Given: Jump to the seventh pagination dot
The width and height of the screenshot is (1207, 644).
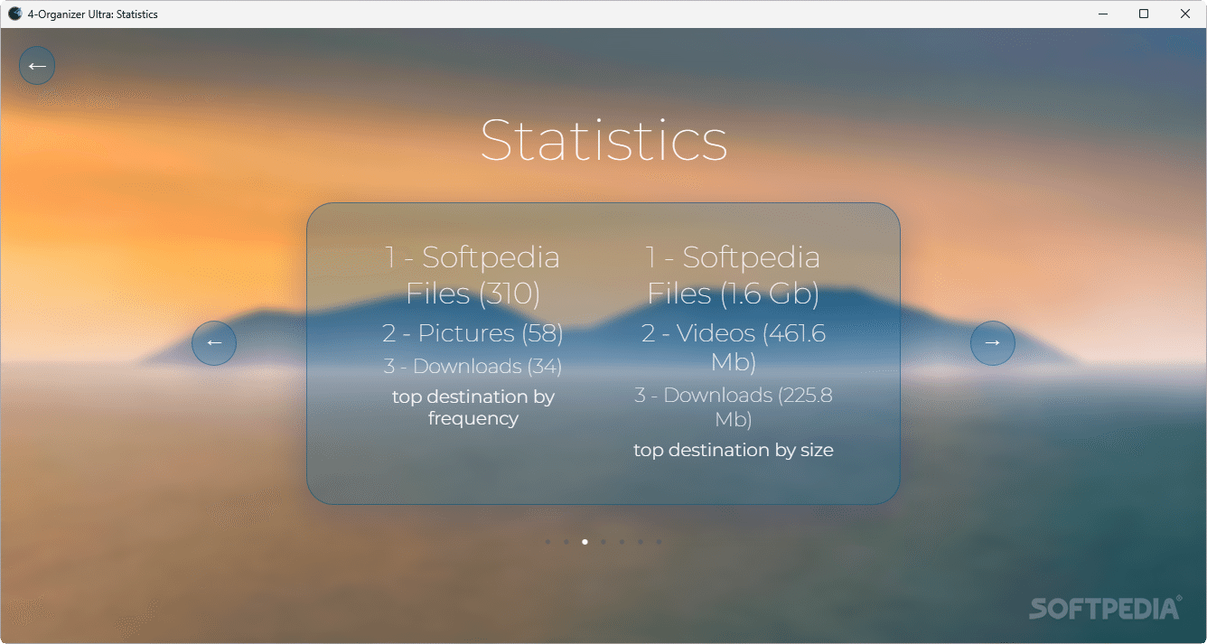Looking at the screenshot, I should pyautogui.click(x=659, y=542).
